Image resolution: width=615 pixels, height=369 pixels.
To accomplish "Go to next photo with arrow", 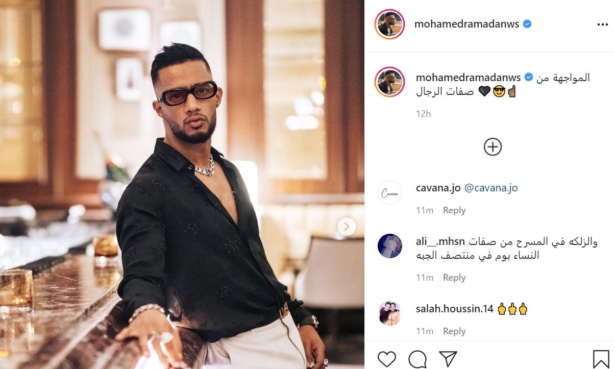I will pos(347,226).
